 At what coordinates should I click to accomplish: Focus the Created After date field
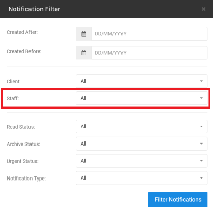[x=149, y=34]
